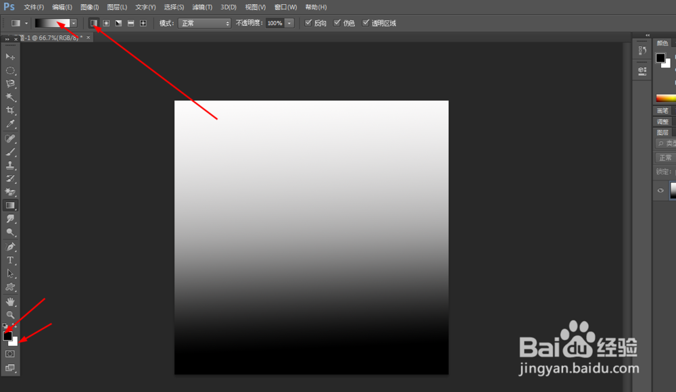676x392 pixels.
Task: Select the Clone Stamp tool
Action: 10,165
